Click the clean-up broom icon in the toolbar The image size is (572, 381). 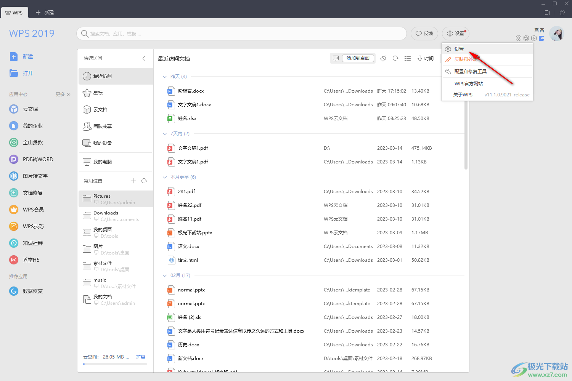(x=383, y=58)
